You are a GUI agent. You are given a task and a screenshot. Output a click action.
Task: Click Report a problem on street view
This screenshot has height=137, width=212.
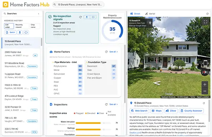(203, 97)
